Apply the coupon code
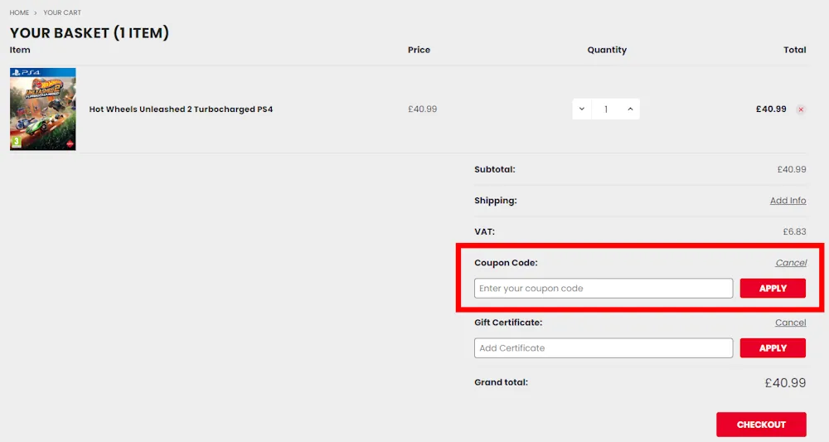The width and height of the screenshot is (829, 442). click(773, 288)
